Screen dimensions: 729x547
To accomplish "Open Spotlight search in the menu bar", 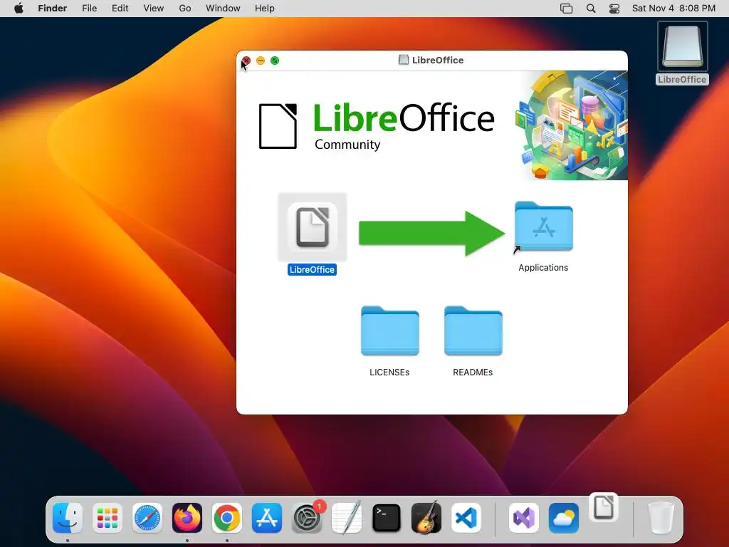I will 591,9.
